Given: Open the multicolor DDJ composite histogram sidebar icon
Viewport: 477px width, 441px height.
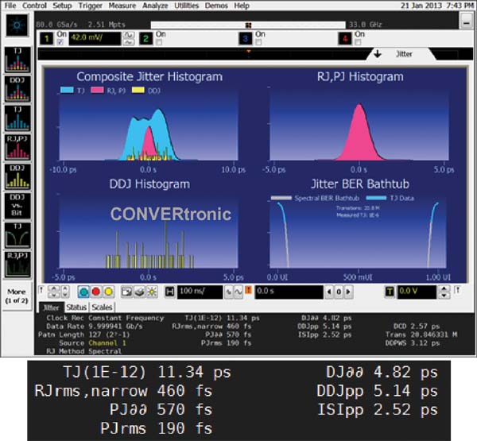Looking at the screenshot, I should click(x=17, y=89).
